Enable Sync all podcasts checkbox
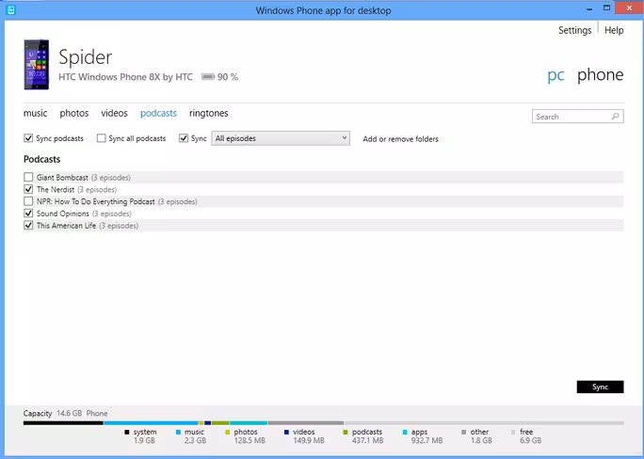Screen dimensions: 644x459 click(101, 138)
